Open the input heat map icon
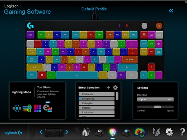187x140 pixels. (140, 133)
